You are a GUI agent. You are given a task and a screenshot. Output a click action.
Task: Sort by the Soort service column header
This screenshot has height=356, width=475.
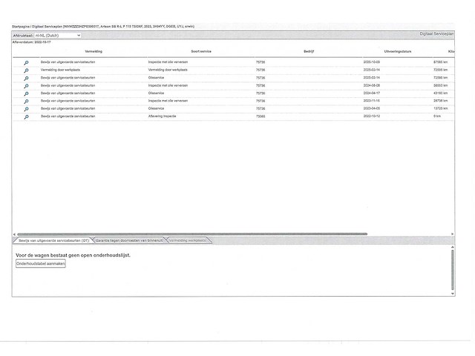[201, 51]
